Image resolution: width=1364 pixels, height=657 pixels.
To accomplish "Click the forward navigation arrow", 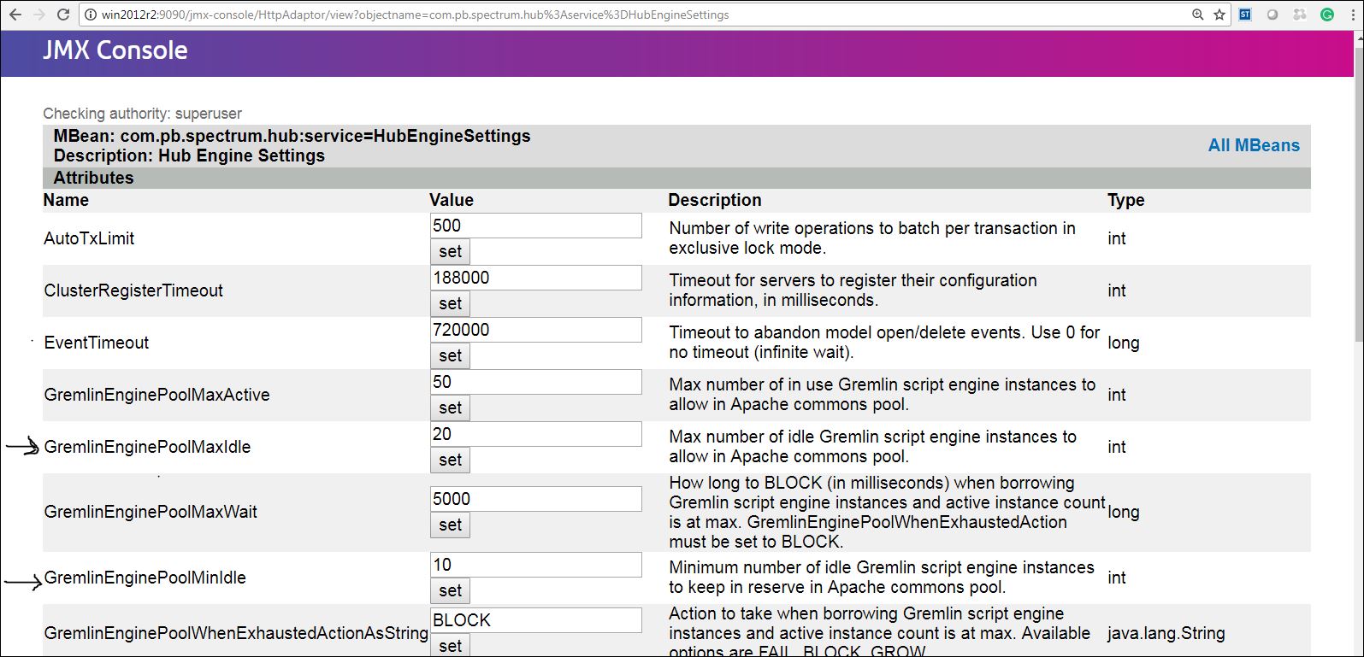I will pos(39,15).
